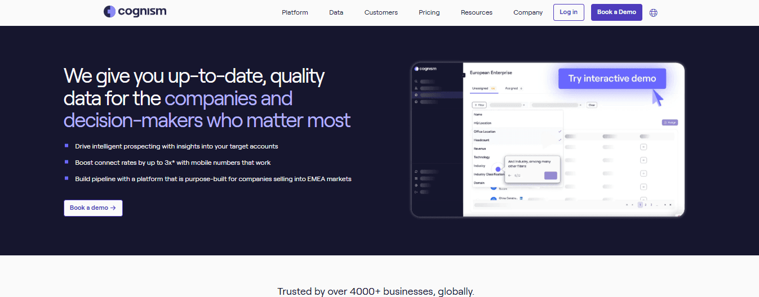The image size is (759, 297).
Task: Click the Cognism logo in header
Action: click(135, 11)
